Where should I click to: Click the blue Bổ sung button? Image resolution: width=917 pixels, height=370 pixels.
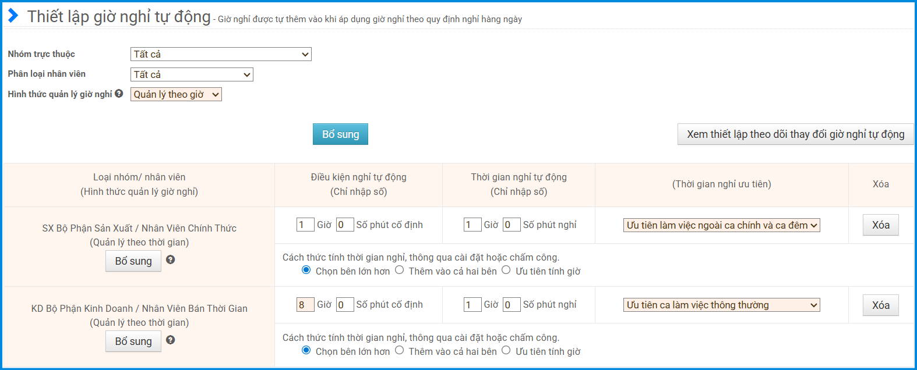(340, 134)
